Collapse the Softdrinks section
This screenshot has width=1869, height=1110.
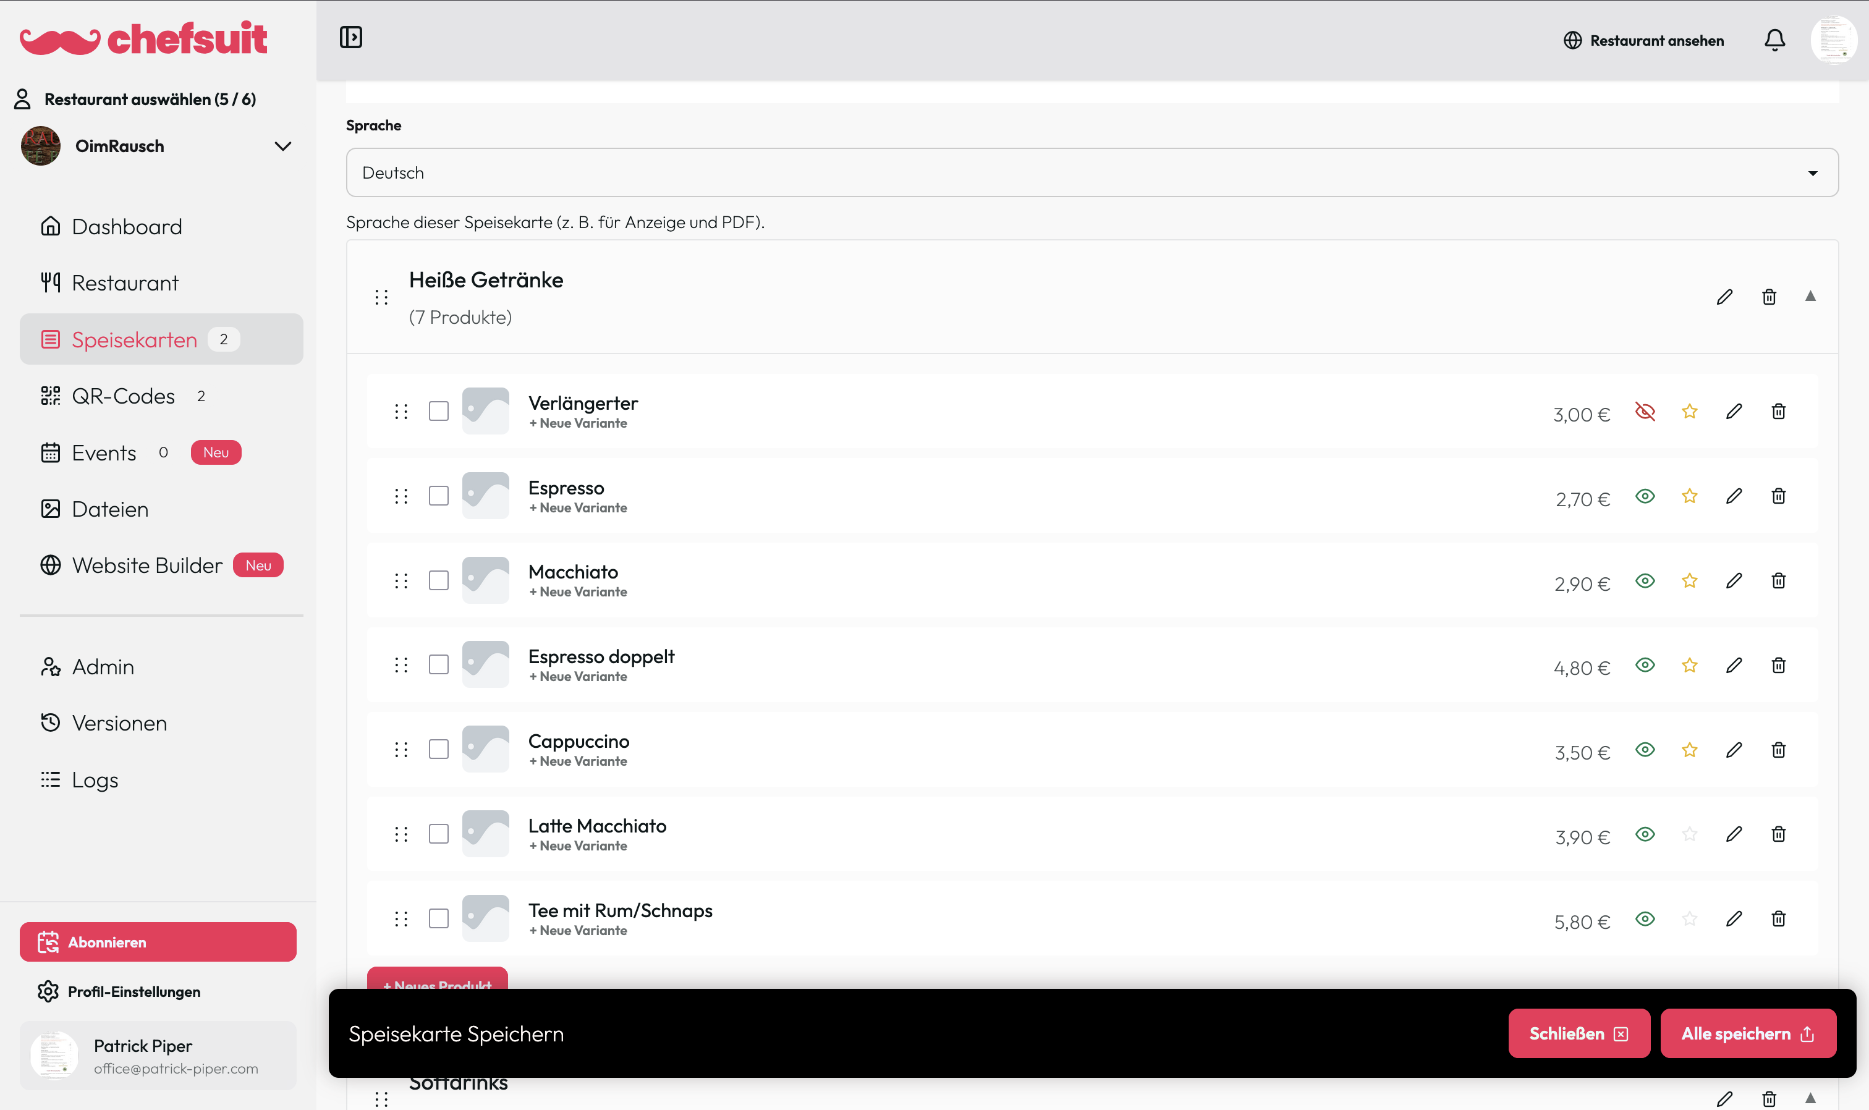coord(1810,1098)
